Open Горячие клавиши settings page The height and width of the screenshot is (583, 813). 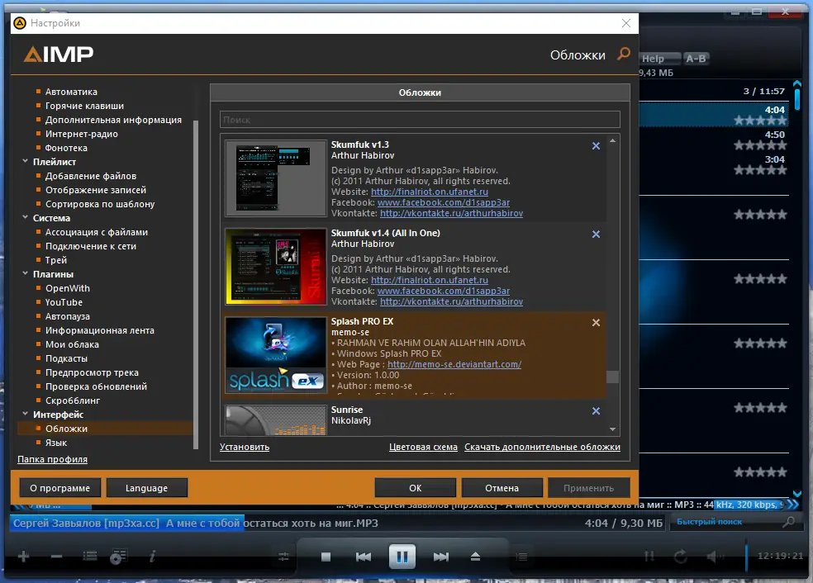84,106
